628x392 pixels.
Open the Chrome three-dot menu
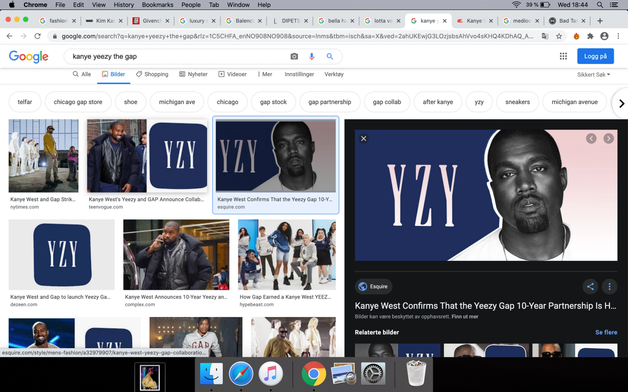coord(618,36)
